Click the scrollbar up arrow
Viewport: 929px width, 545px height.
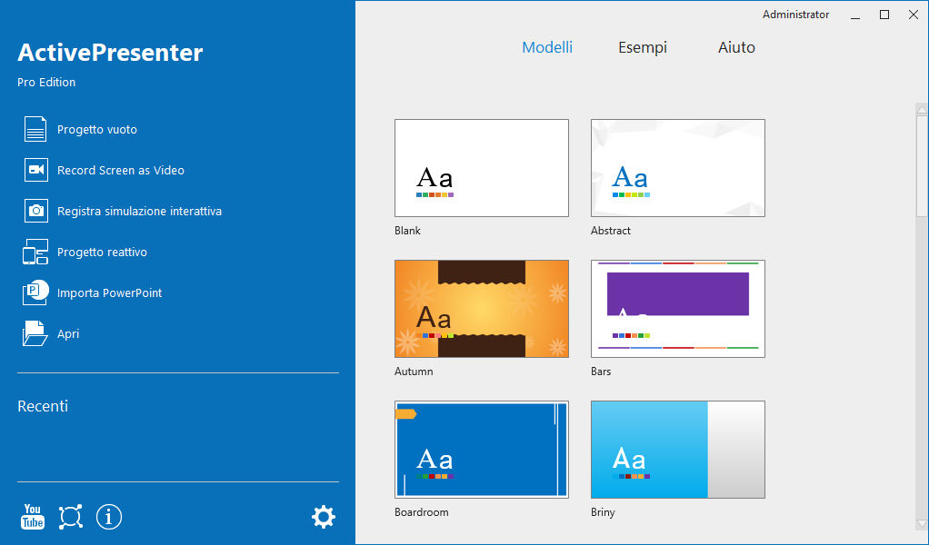tap(922, 110)
